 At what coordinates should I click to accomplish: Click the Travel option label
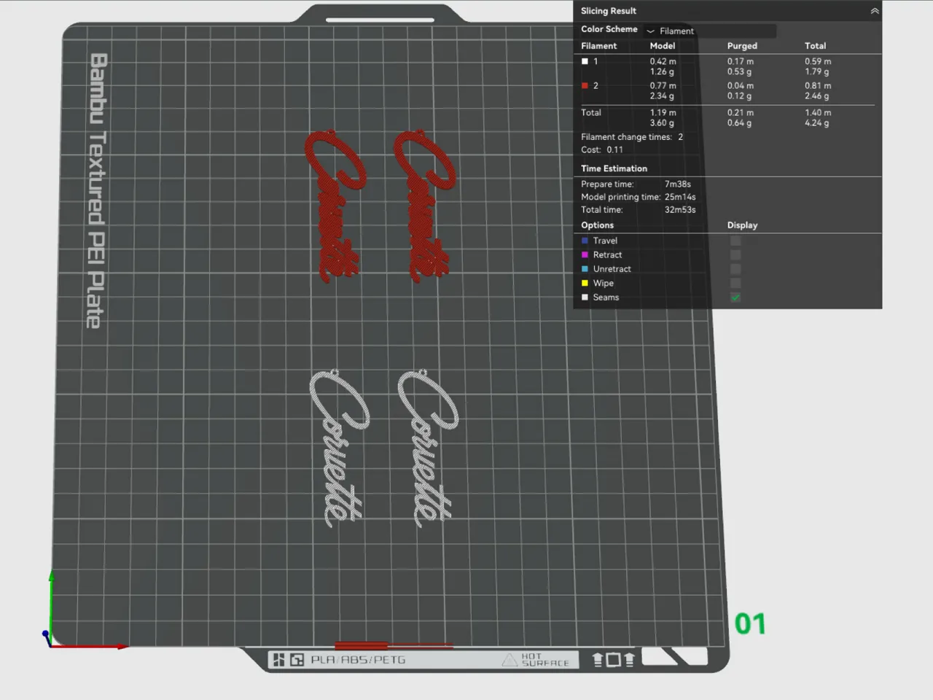pos(605,241)
